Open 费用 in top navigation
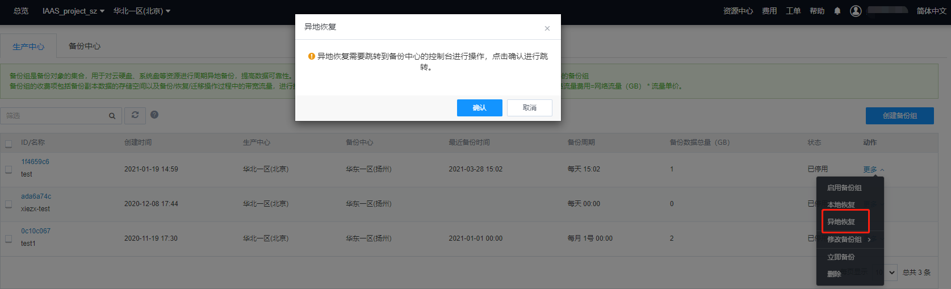Screen dimensions: 951x289 [x=769, y=11]
